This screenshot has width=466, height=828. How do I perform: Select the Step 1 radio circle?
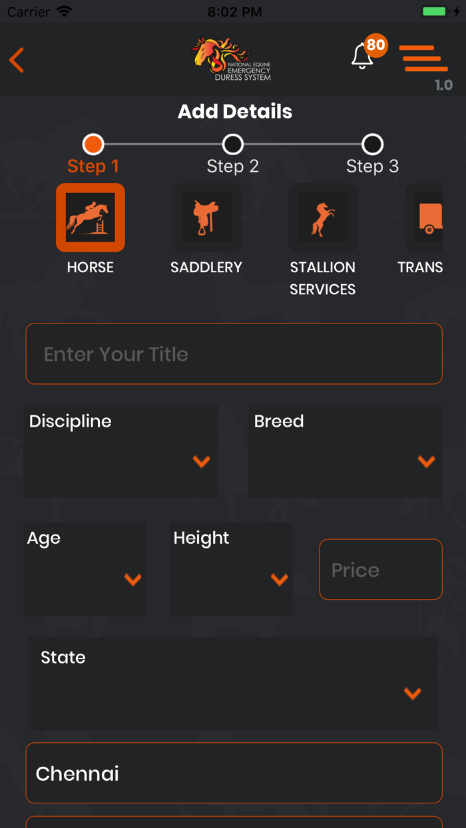[x=93, y=144]
